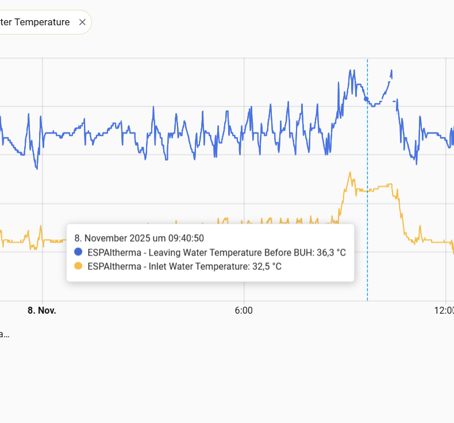Click the 12:00 time axis label

[x=444, y=311]
